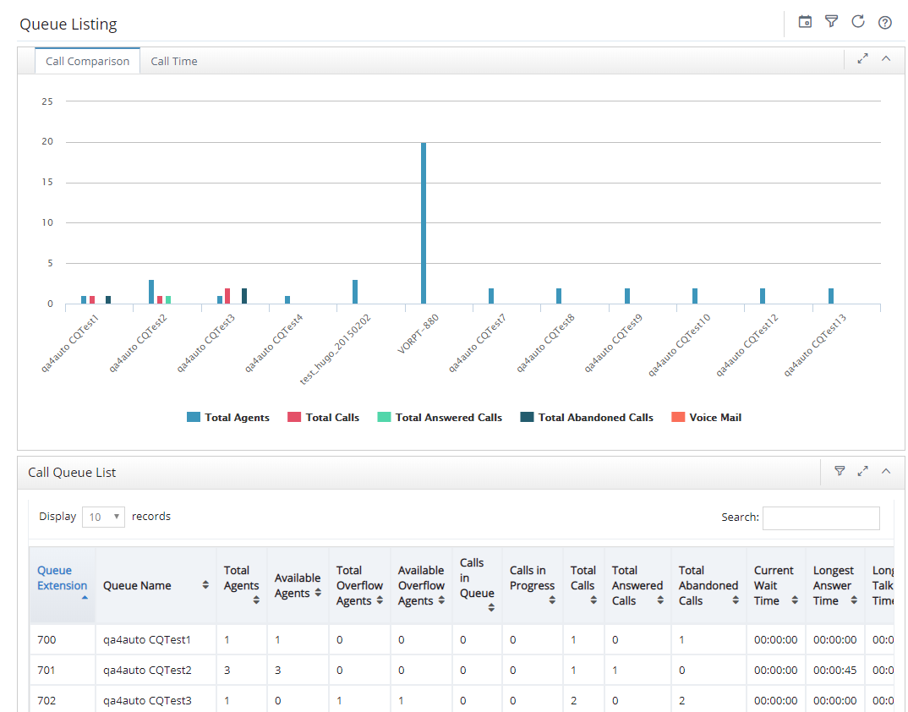Click the Queue Listing filter funnel icon

pyautogui.click(x=832, y=22)
